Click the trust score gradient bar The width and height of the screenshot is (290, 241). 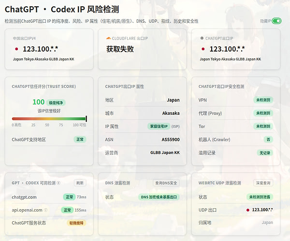[49, 119]
